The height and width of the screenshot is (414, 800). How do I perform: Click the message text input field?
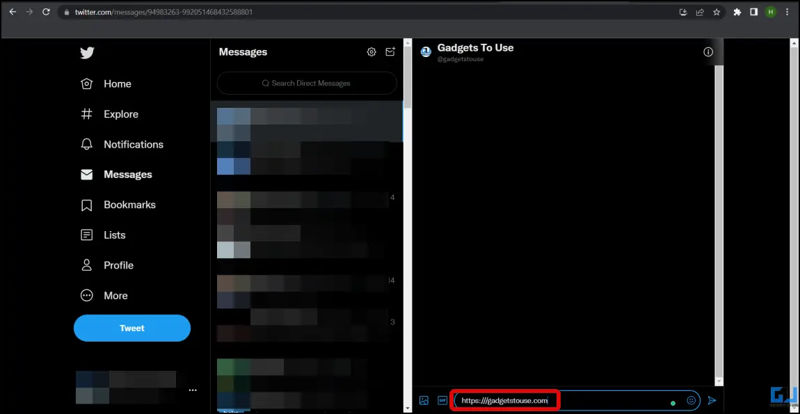tap(577, 401)
